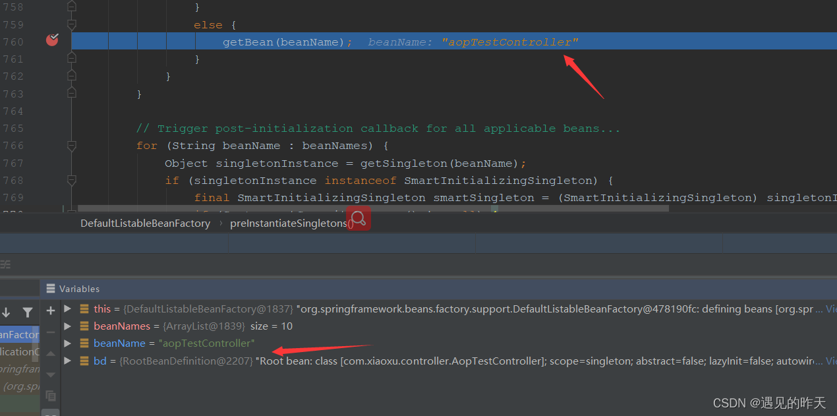
Task: Click inline hint beanName: "aopTestController"
Action: 473,42
